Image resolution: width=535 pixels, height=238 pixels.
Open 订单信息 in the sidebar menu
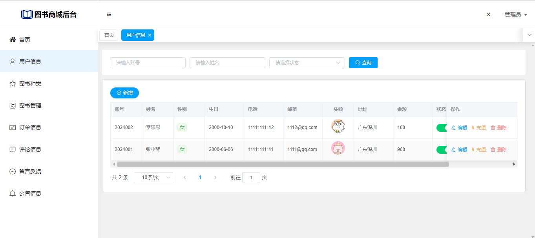[x=30, y=127]
